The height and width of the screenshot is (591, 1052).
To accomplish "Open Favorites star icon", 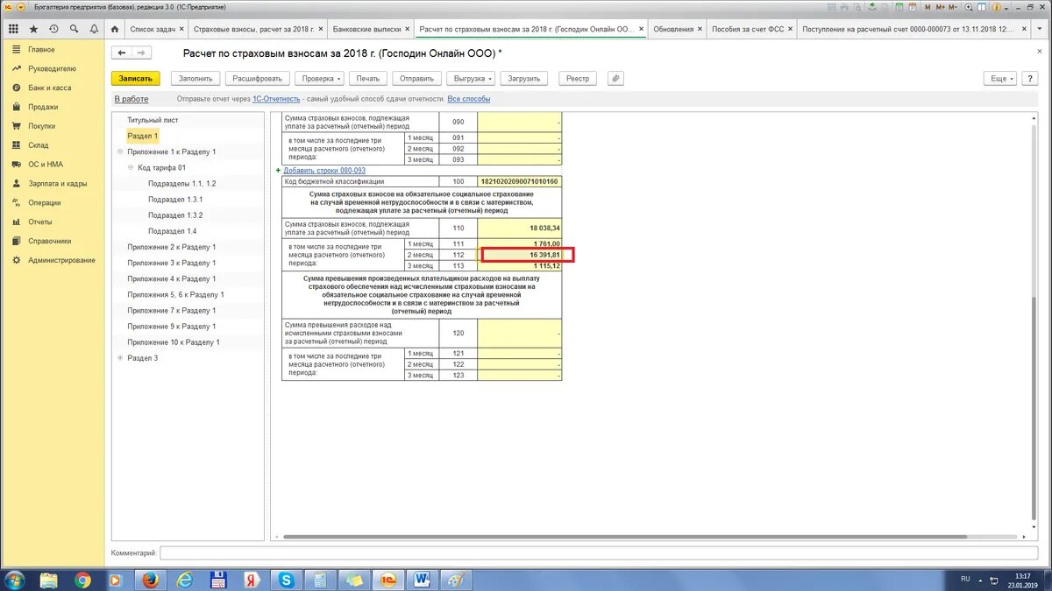I will pos(35,29).
